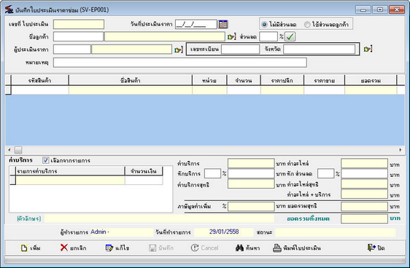
Task: Maximize the SV-EP001 window
Action: [380, 9]
